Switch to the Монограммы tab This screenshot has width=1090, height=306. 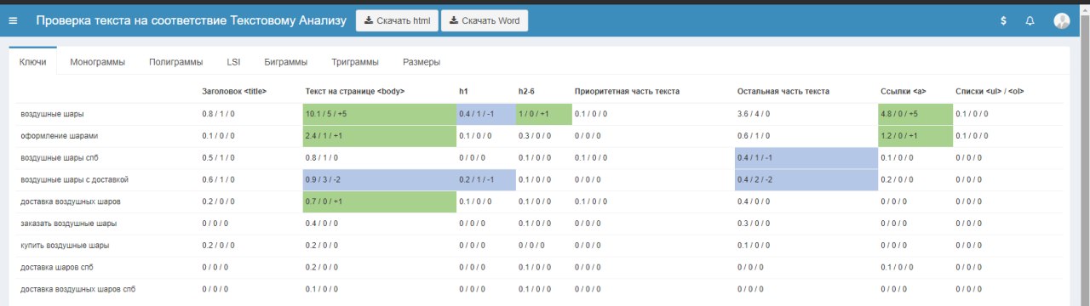coord(97,62)
